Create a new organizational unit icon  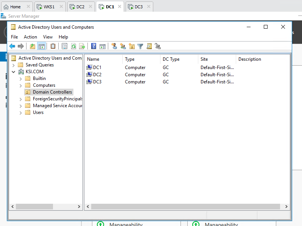132,46
